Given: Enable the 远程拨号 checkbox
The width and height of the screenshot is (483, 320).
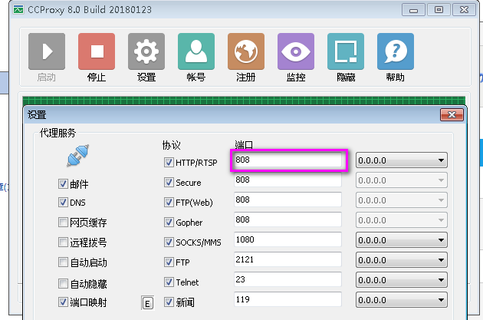Looking at the screenshot, I should (x=63, y=242).
